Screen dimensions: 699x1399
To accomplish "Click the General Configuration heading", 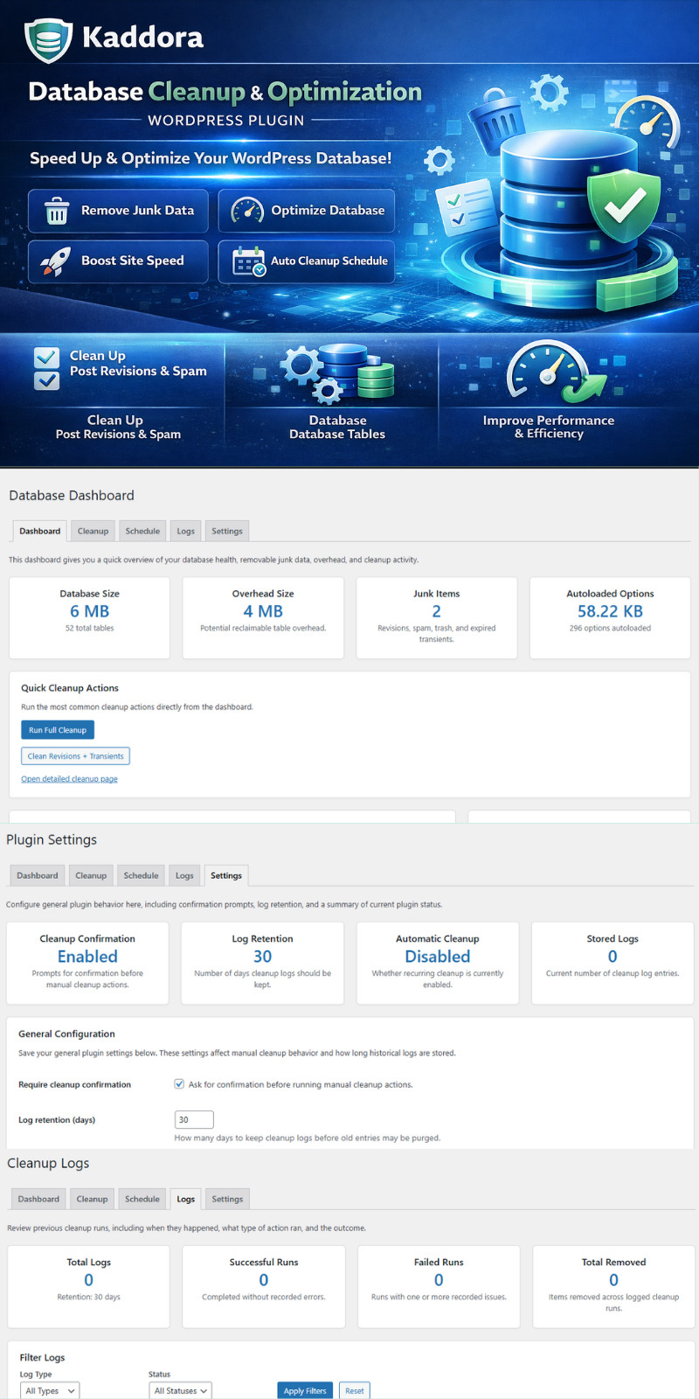I will (66, 1034).
